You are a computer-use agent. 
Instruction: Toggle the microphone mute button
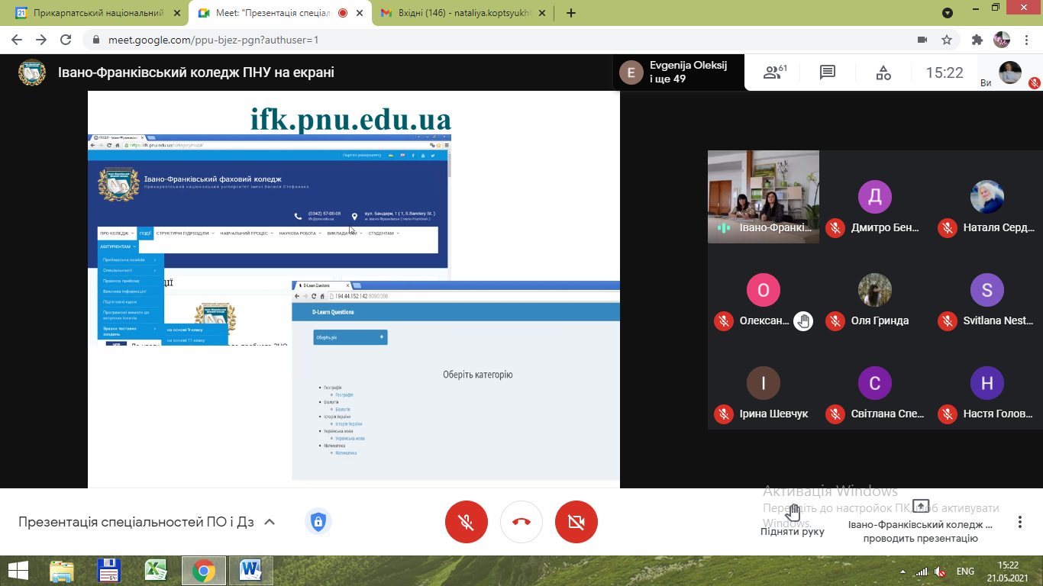(466, 522)
